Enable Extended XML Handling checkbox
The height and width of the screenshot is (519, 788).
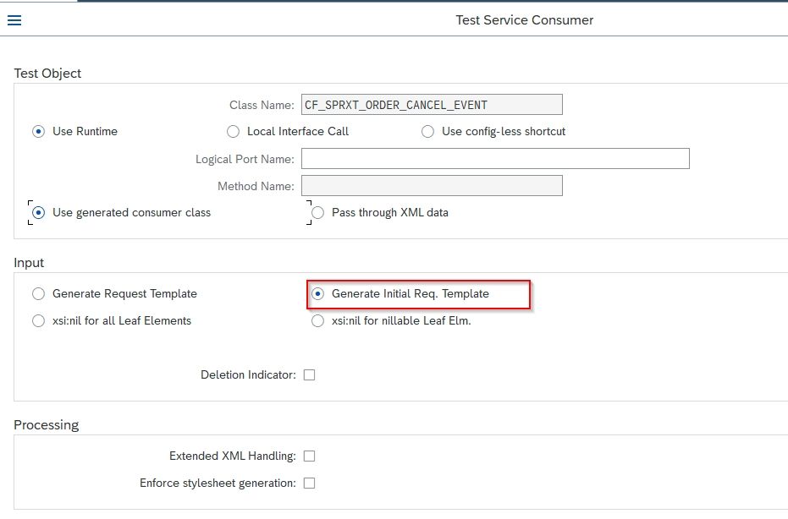click(x=309, y=456)
